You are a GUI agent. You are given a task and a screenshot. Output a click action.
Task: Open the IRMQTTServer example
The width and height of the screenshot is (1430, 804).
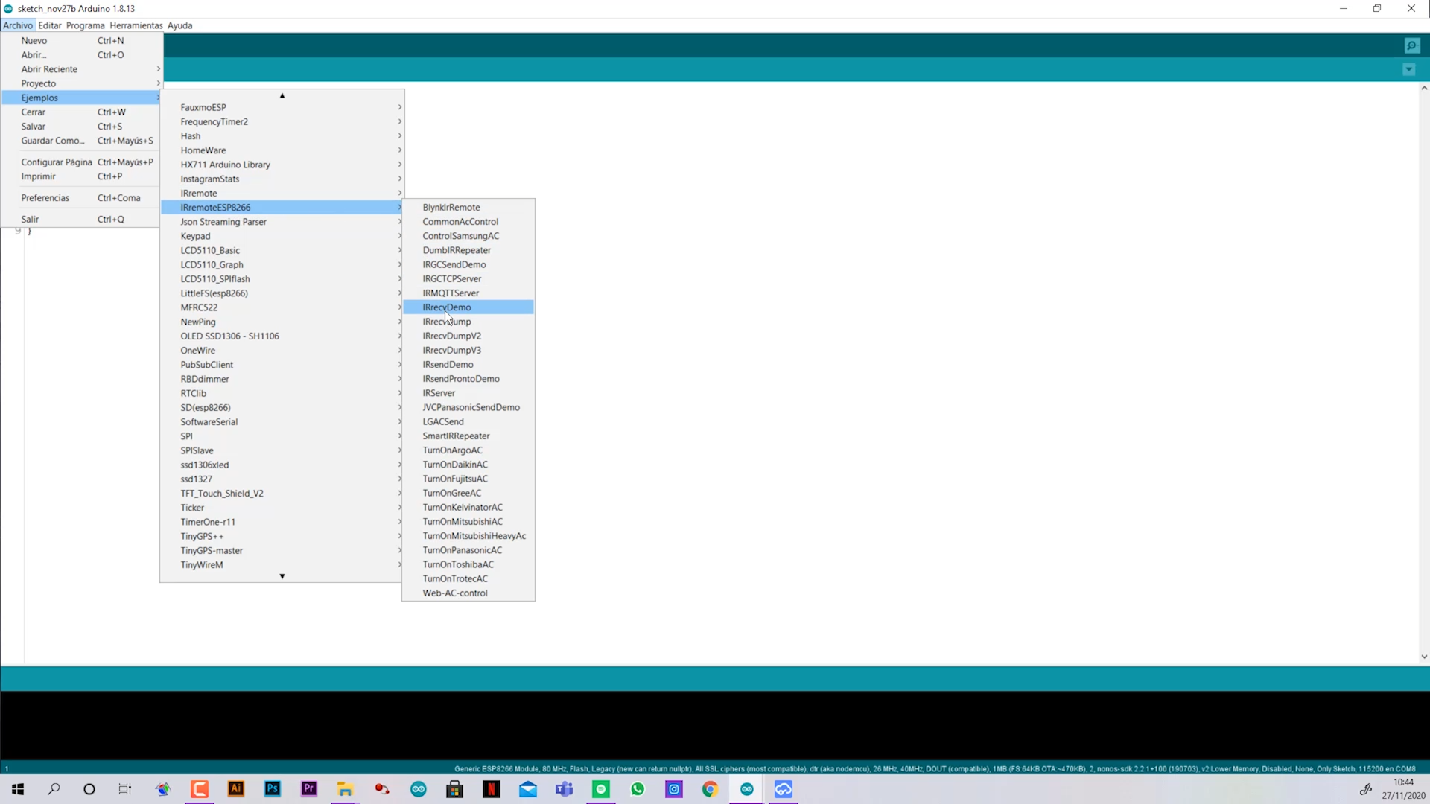click(x=468, y=293)
